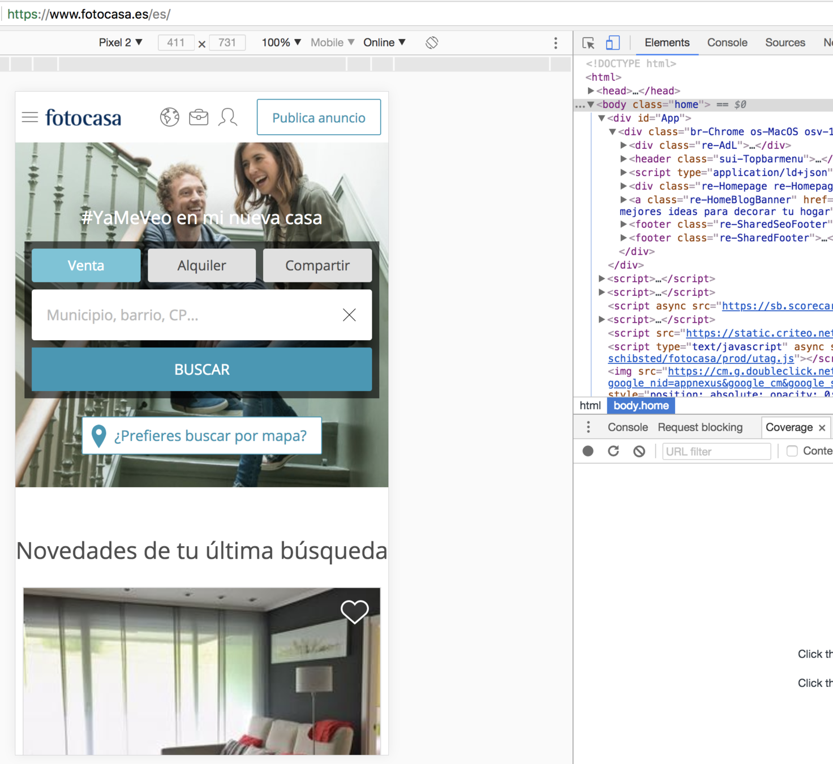Open the living room listing photo
833x764 pixels.
202,671
